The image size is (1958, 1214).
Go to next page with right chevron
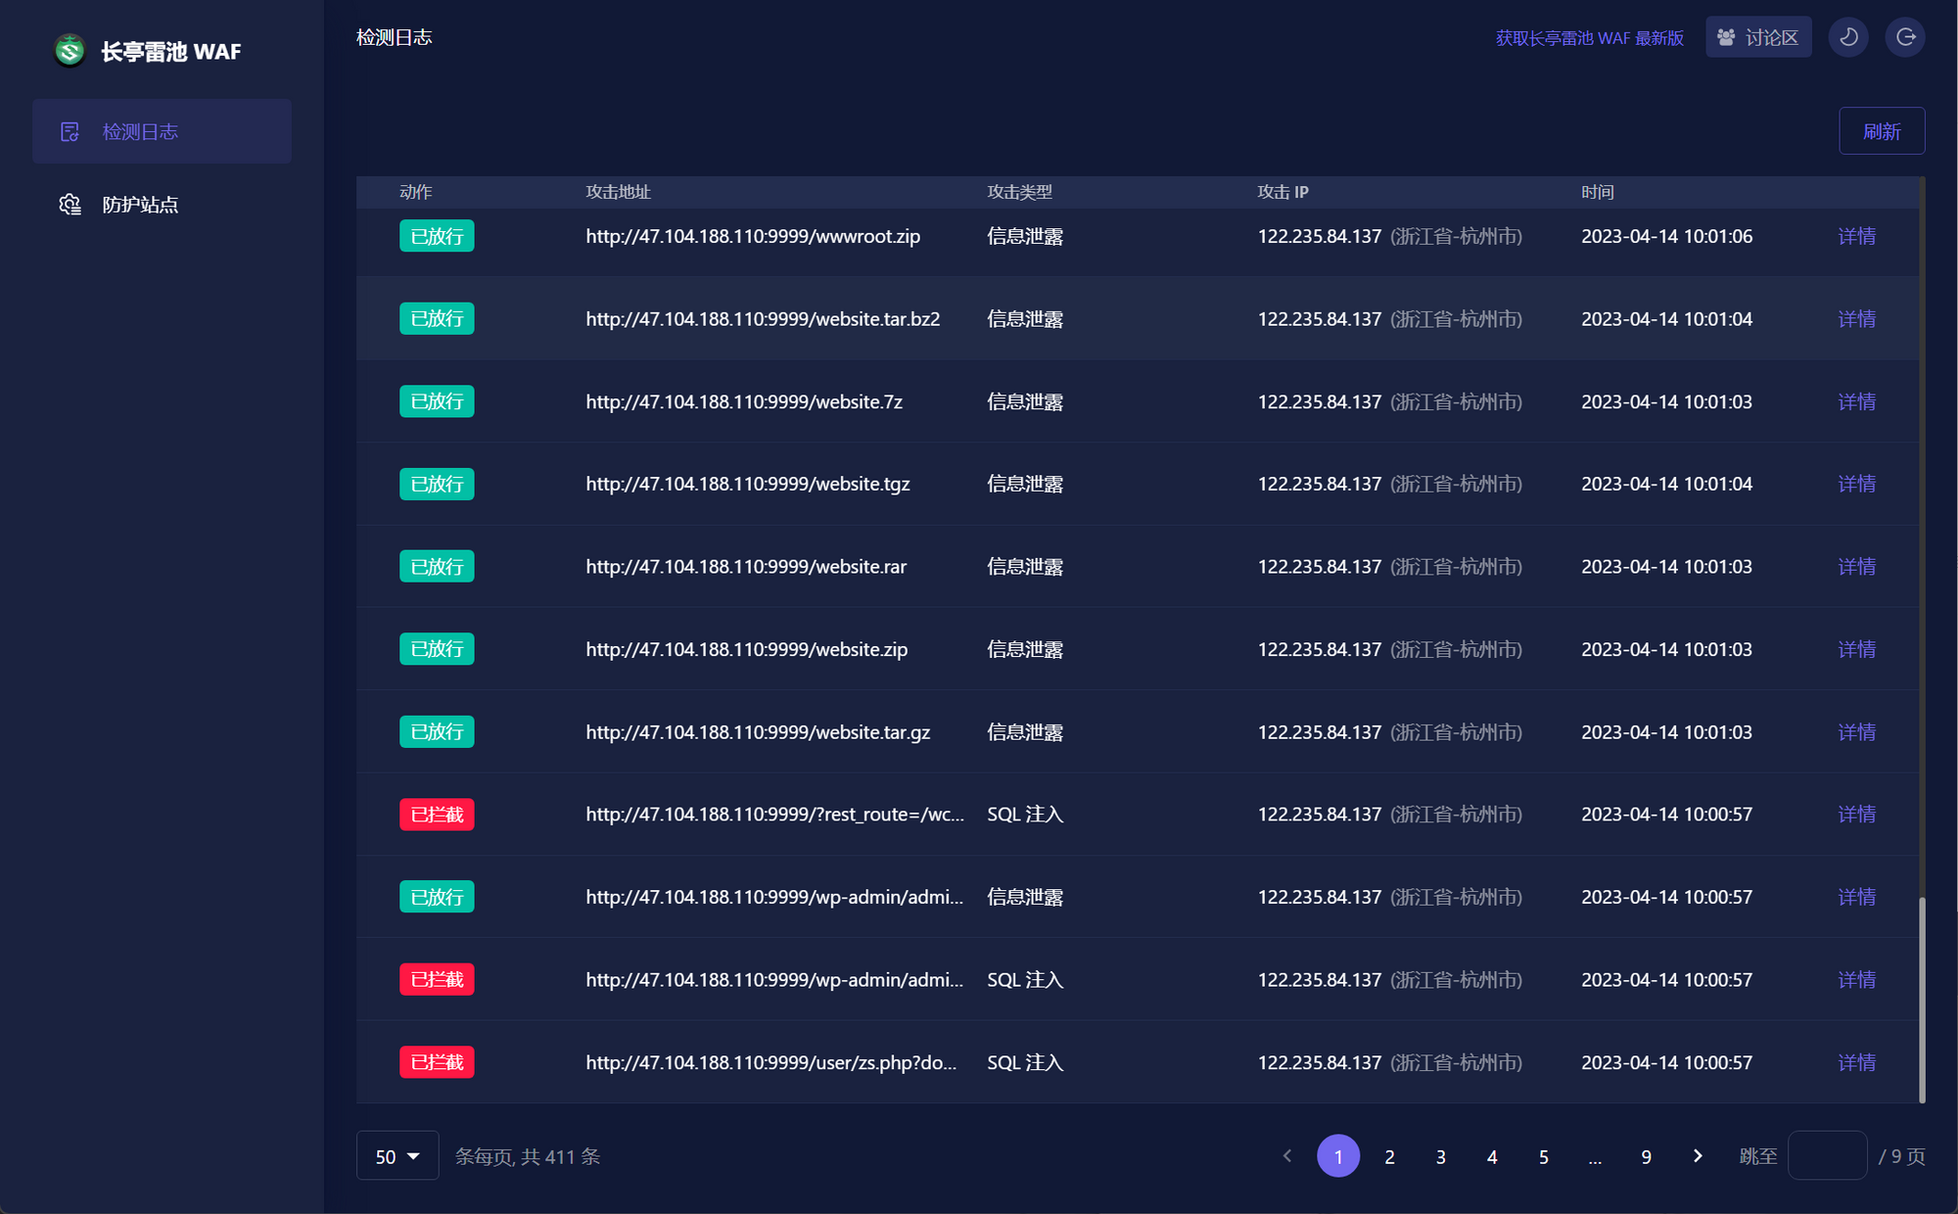(x=1698, y=1156)
